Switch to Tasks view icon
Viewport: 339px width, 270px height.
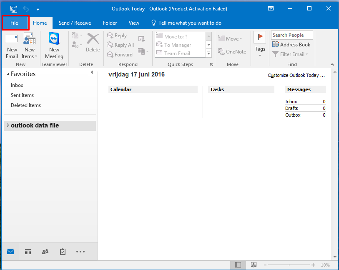(x=63, y=252)
